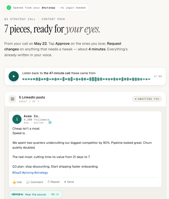Viewport: 169px width, 199px height.
Task: Play the 47-minute call recording
Action: tap(14, 76)
